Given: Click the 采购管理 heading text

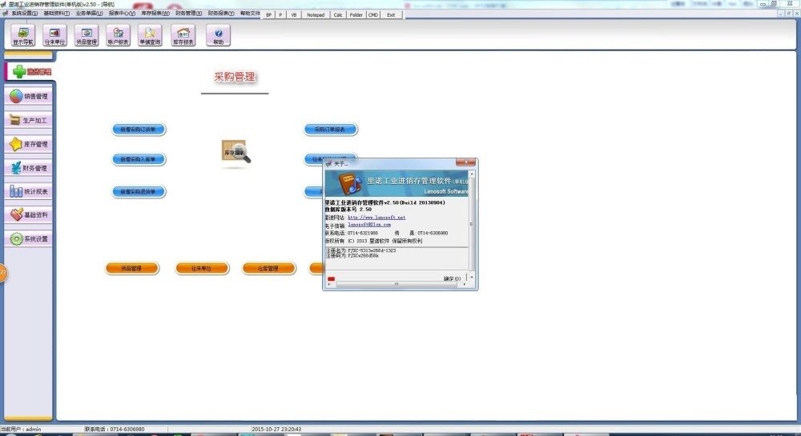Looking at the screenshot, I should [235, 77].
